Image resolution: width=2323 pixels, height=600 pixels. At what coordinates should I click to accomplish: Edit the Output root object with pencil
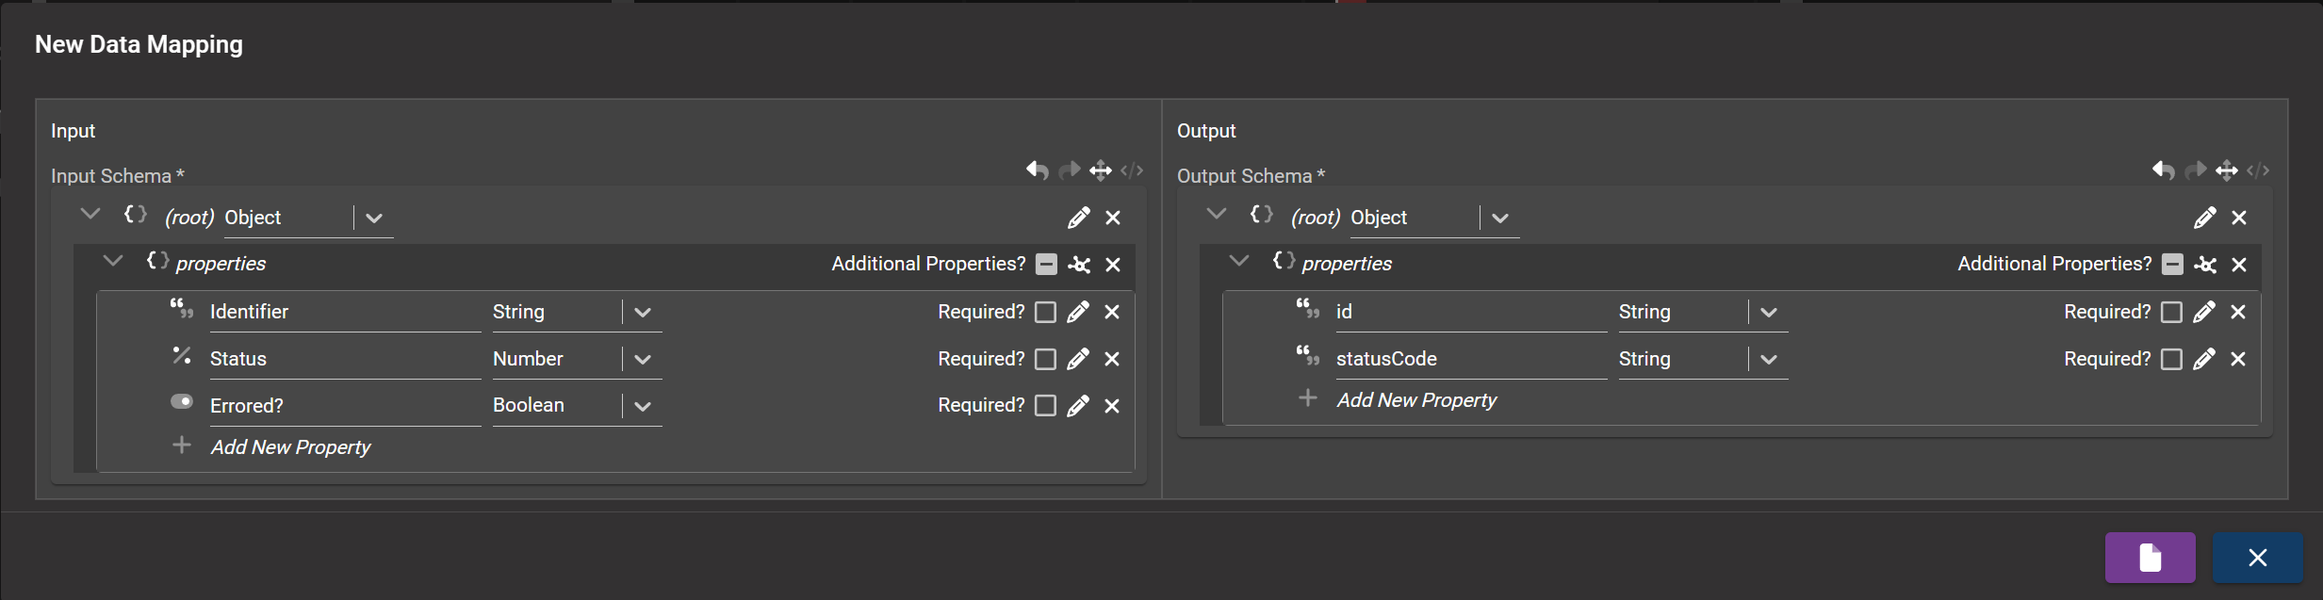pos(2205,218)
